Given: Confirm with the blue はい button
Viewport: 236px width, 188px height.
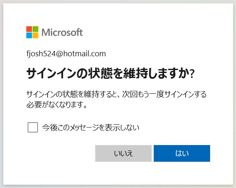Looking at the screenshot, I should [x=182, y=153].
